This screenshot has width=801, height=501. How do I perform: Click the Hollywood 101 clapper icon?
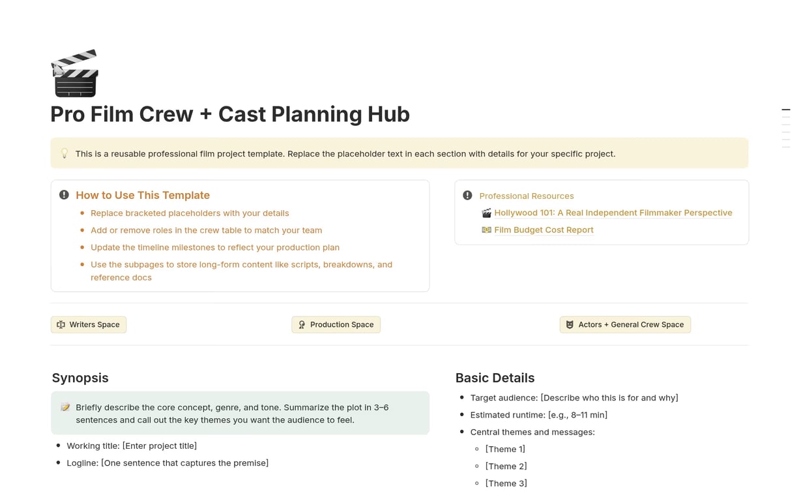point(486,213)
